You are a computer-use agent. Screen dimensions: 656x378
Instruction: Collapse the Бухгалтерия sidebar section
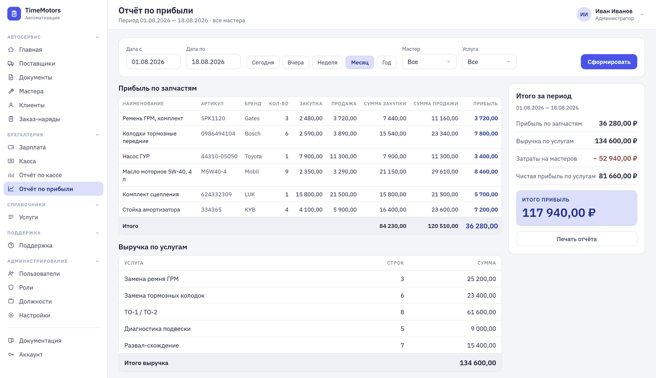click(97, 135)
